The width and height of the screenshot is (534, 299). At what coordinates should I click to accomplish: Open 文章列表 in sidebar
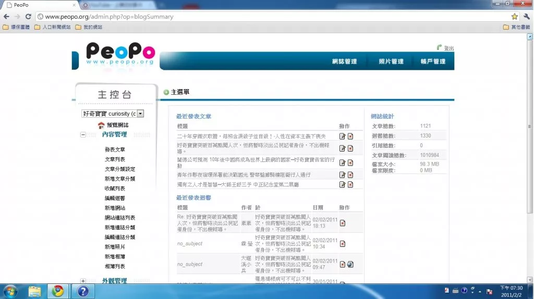pos(115,159)
